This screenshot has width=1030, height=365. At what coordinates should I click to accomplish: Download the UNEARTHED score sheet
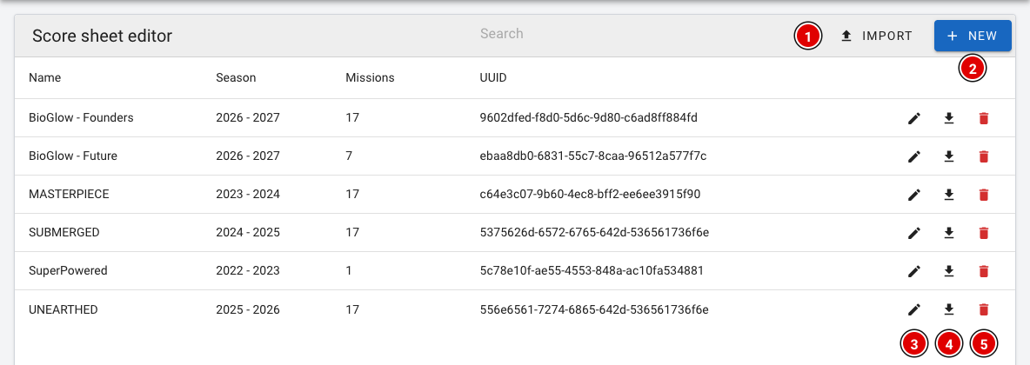(x=948, y=309)
